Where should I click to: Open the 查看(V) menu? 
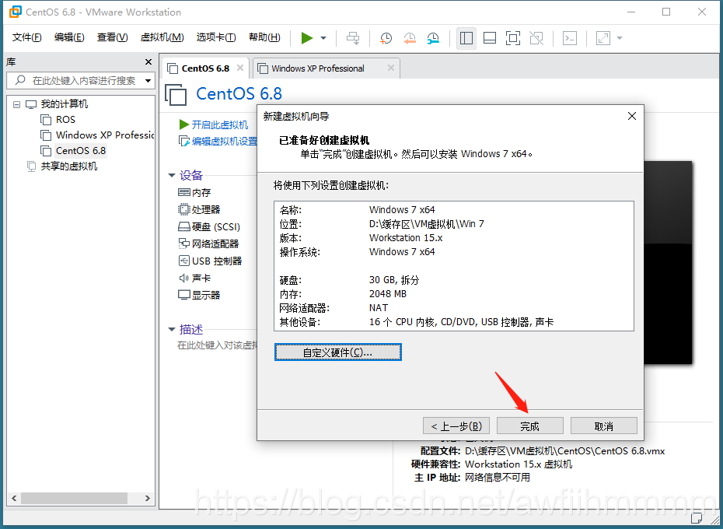click(113, 37)
